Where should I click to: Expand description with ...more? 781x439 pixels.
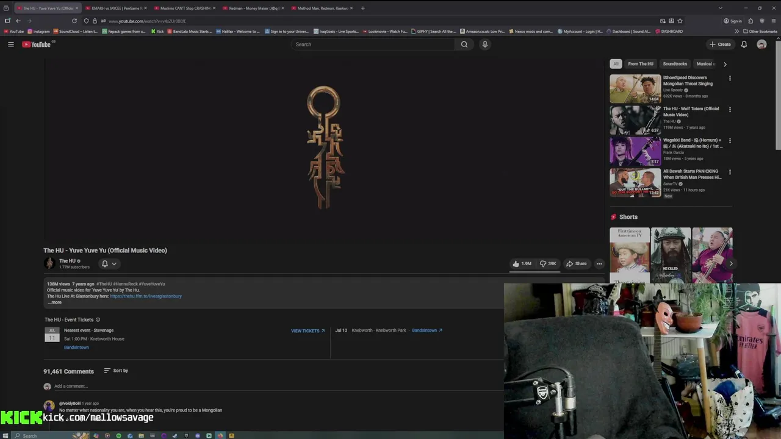click(x=55, y=302)
